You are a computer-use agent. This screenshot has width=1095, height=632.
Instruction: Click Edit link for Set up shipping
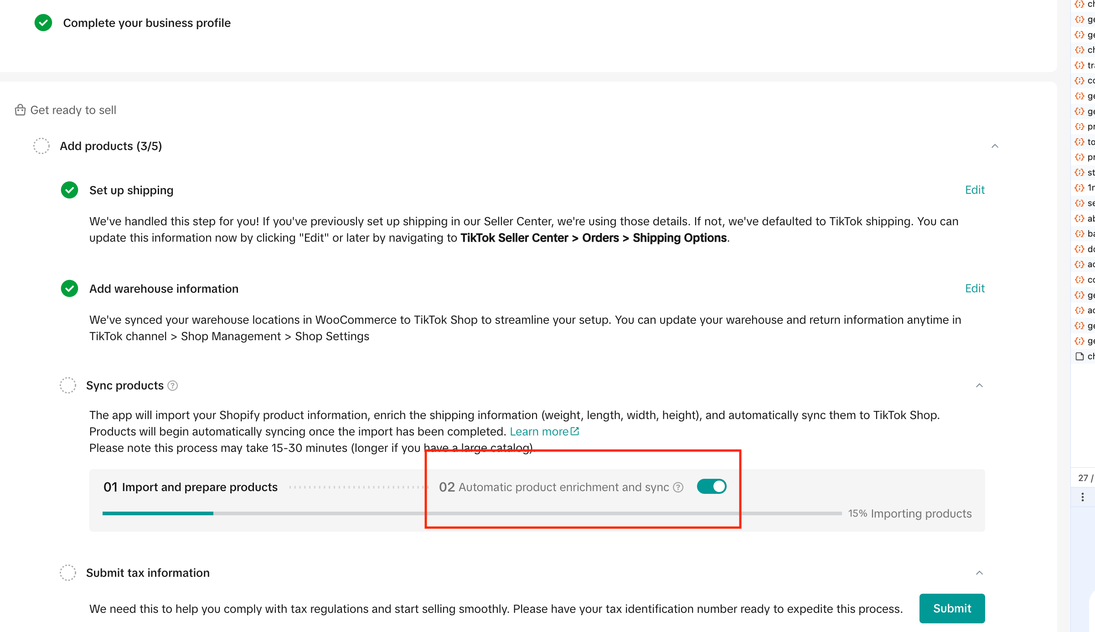coord(975,190)
